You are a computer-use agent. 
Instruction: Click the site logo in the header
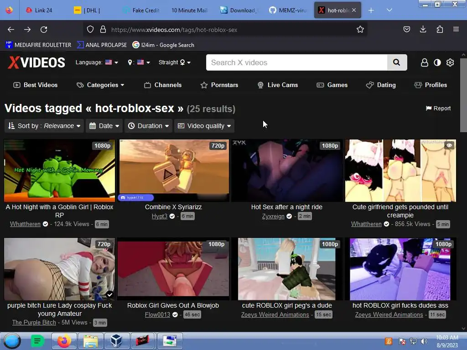[x=36, y=62]
